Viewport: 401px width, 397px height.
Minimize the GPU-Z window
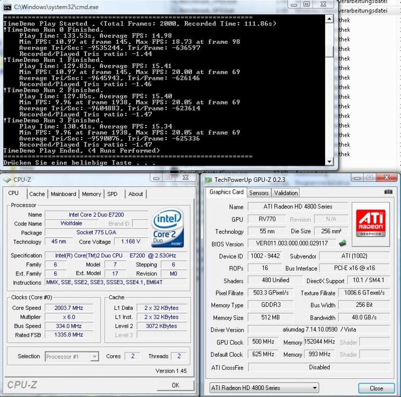coord(357,178)
